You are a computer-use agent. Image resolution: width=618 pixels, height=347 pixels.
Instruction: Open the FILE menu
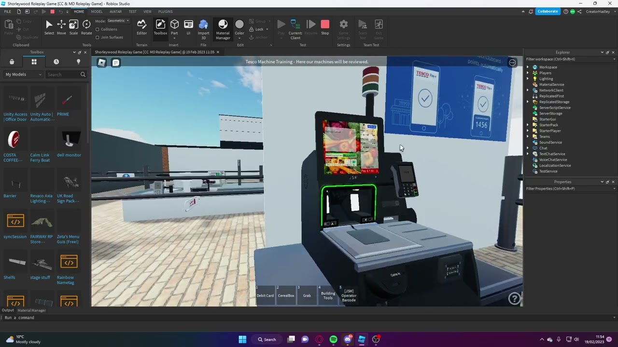point(8,12)
